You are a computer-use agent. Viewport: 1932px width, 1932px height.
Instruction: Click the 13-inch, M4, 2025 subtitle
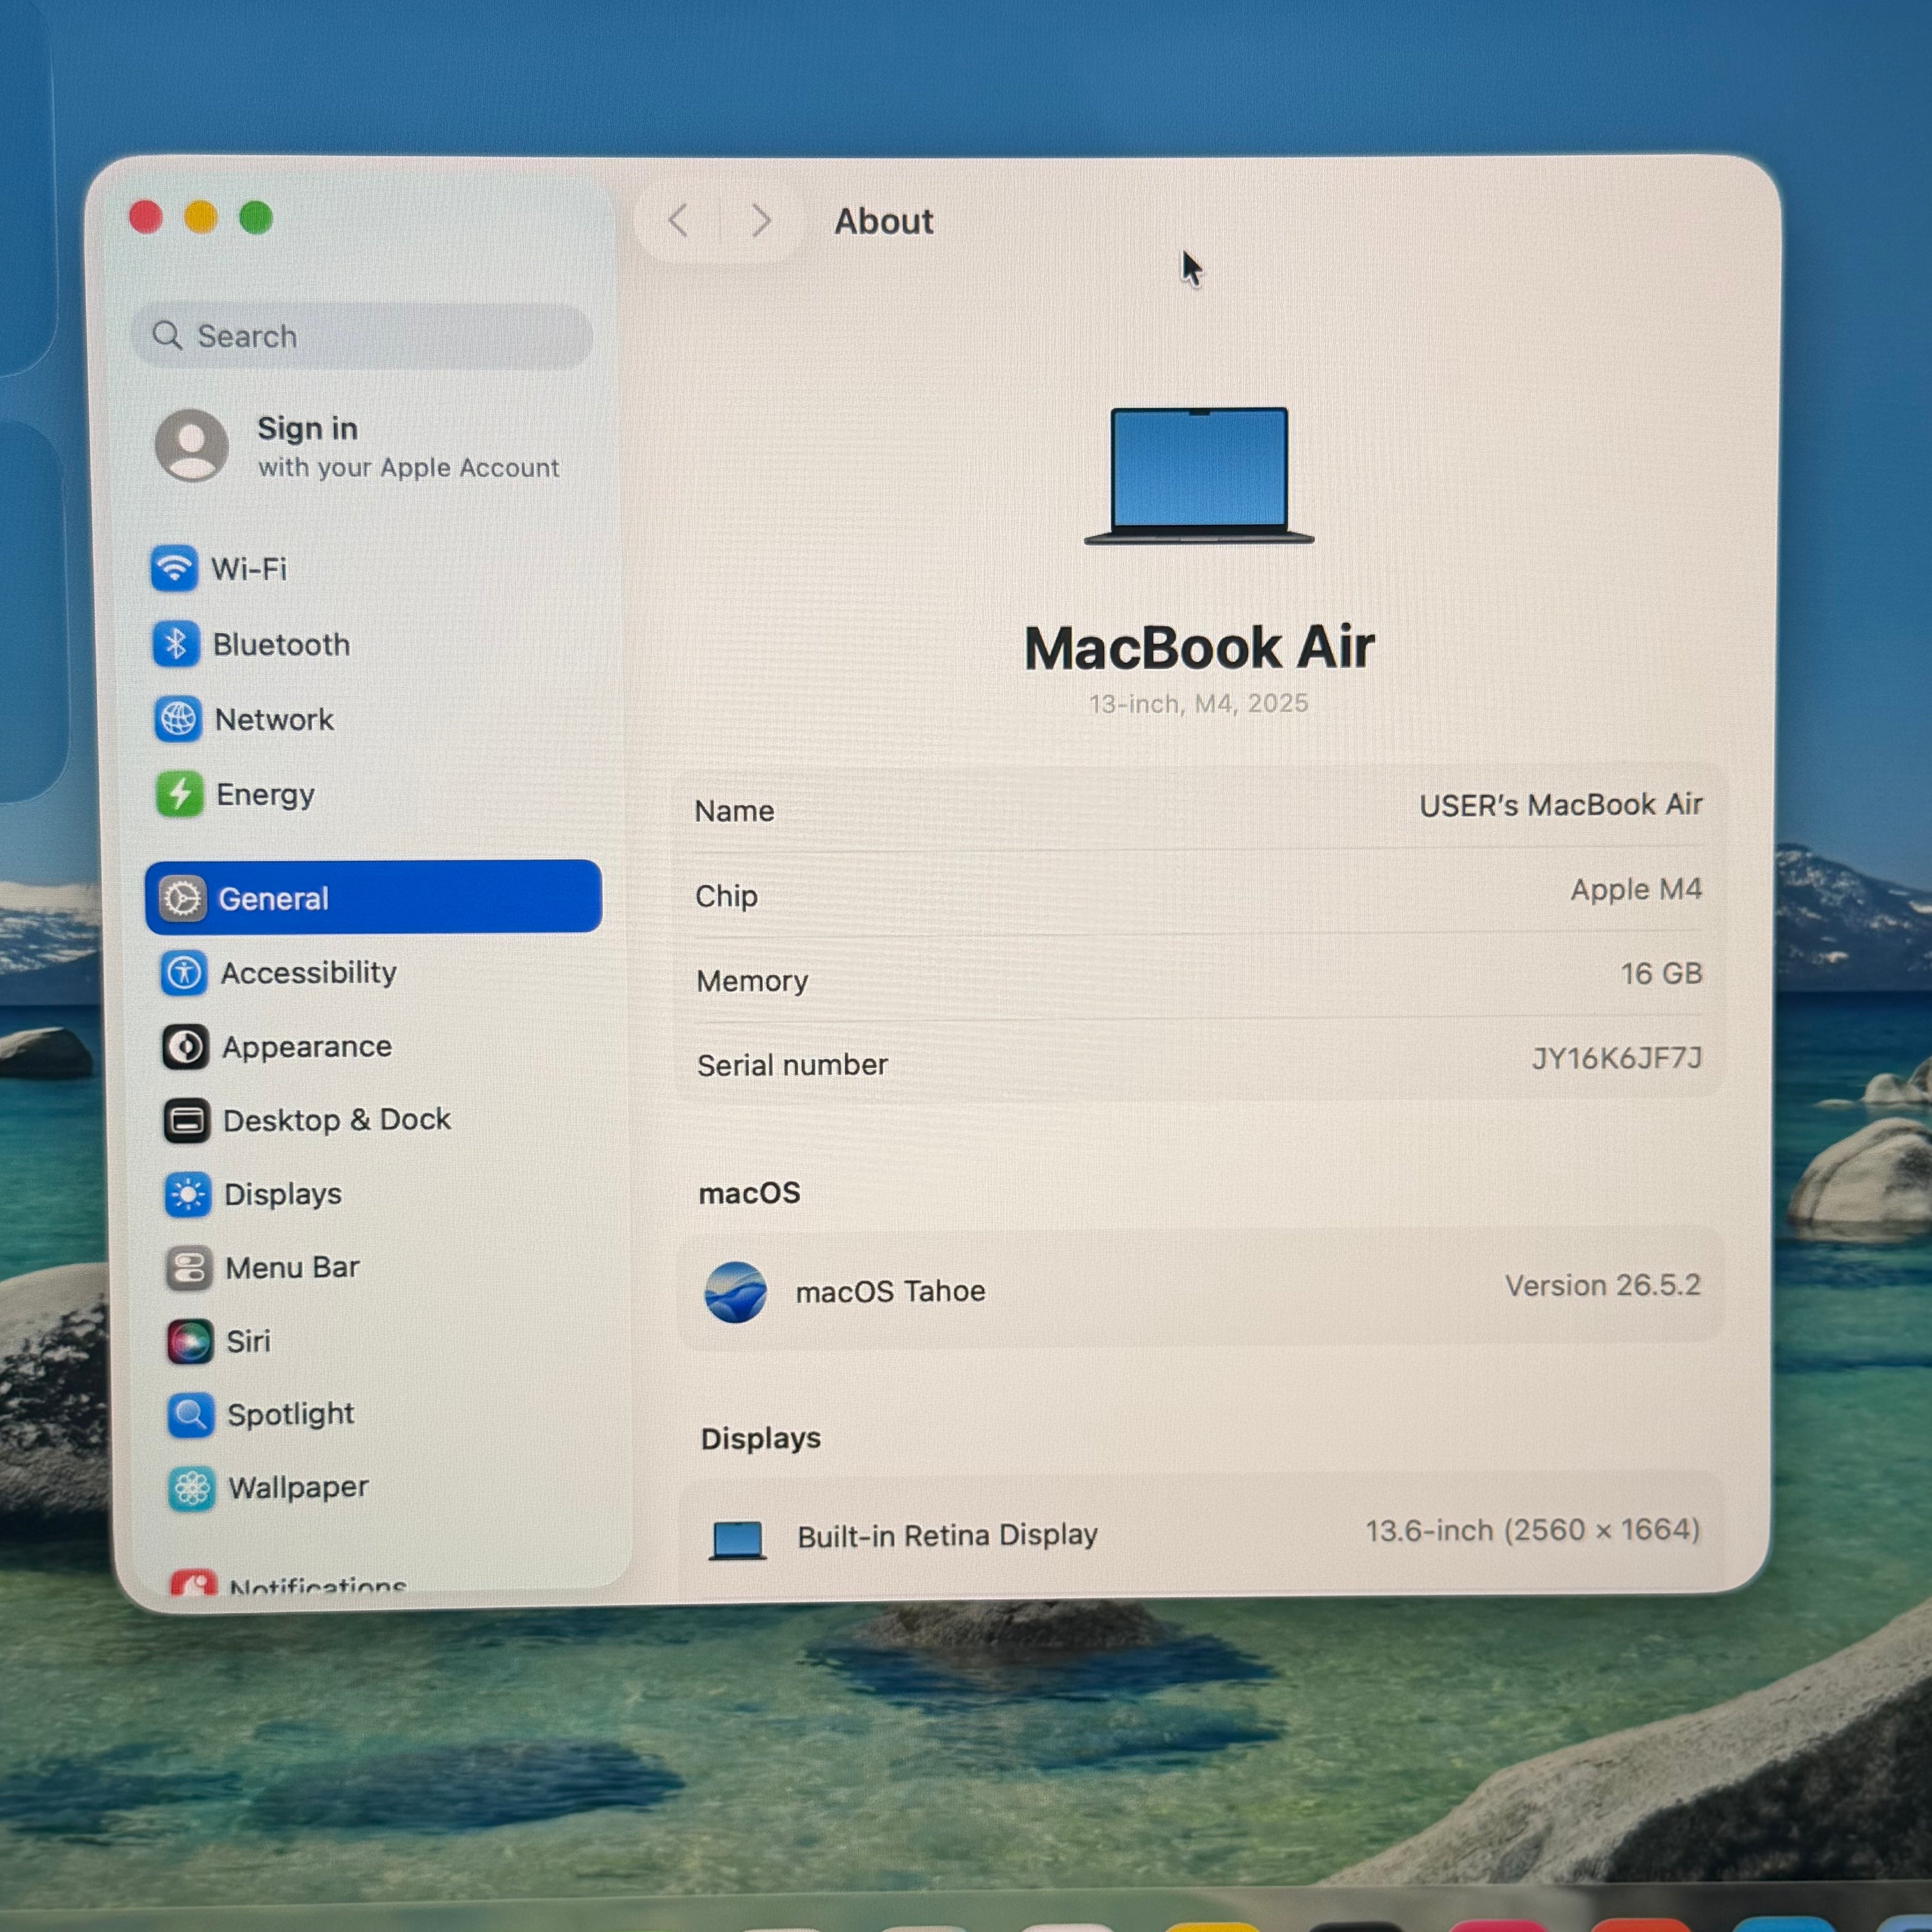tap(1198, 704)
